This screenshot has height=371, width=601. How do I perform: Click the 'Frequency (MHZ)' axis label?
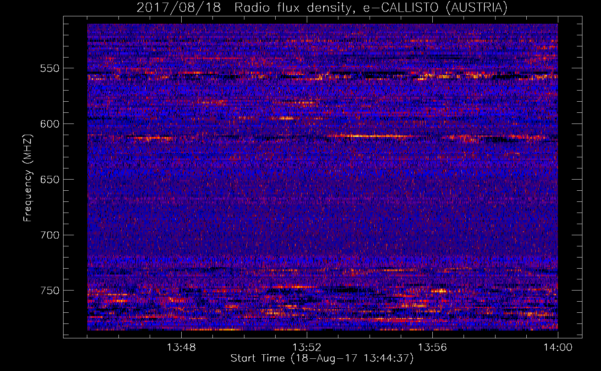coord(28,178)
